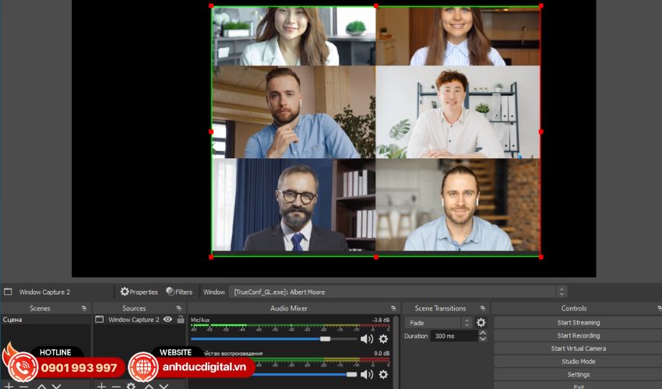Expand the Window selection dropdown
Screen dimensions: 662x389
(x=561, y=292)
